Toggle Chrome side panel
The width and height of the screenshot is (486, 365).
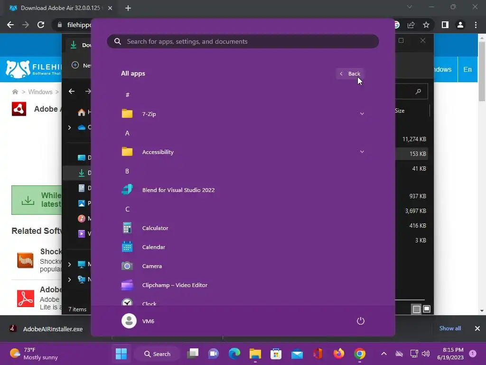(x=445, y=25)
